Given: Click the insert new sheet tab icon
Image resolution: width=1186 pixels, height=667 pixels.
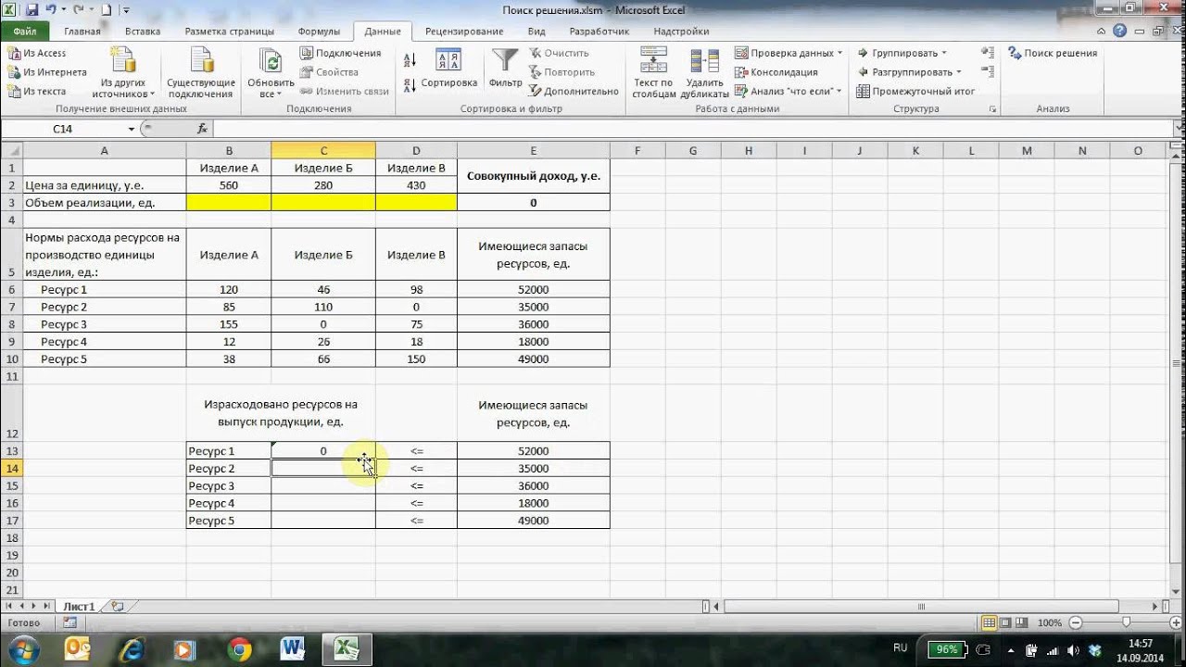Looking at the screenshot, I should [x=117, y=607].
